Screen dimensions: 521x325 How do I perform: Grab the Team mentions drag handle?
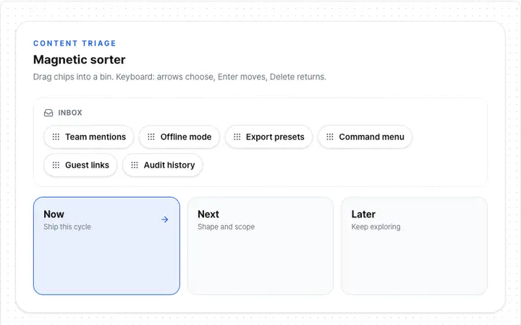pos(56,136)
